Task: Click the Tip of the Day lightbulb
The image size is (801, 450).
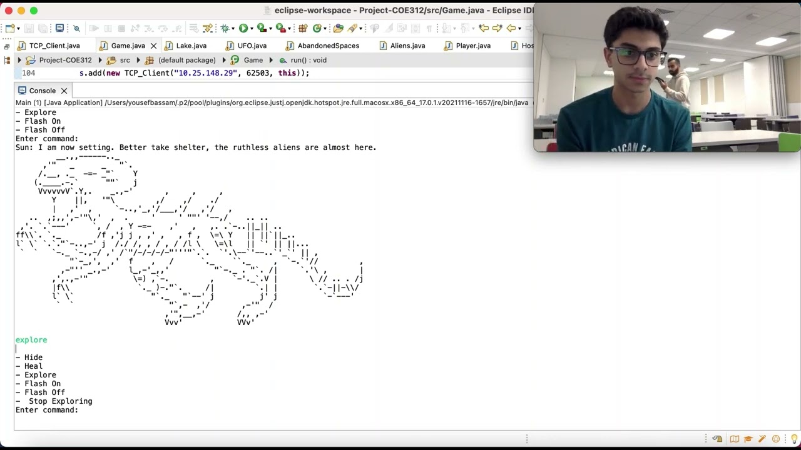Action: pos(793,439)
